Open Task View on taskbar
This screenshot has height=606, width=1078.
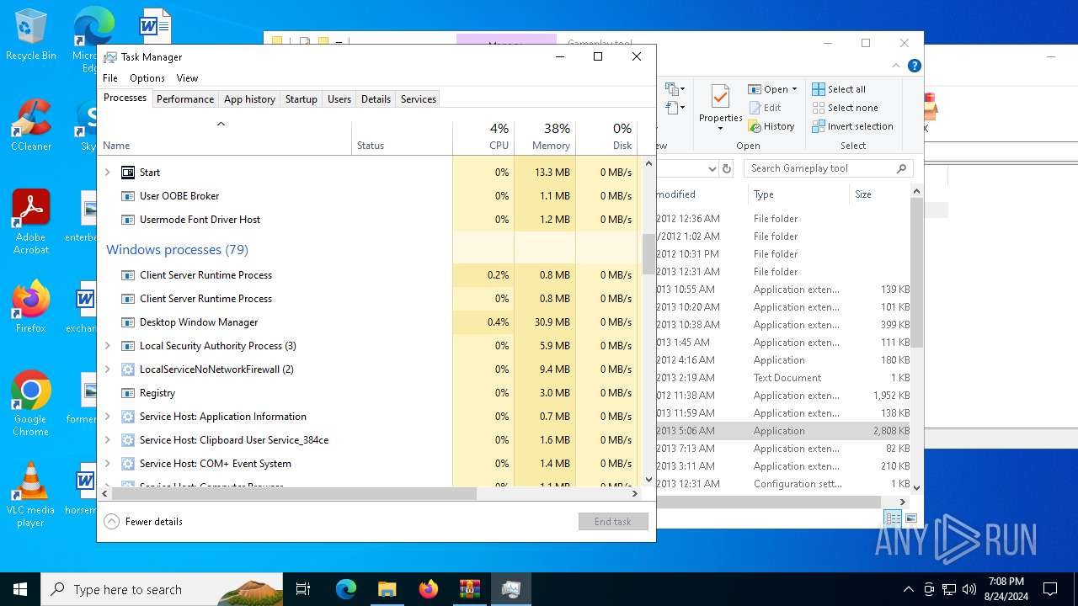303,589
